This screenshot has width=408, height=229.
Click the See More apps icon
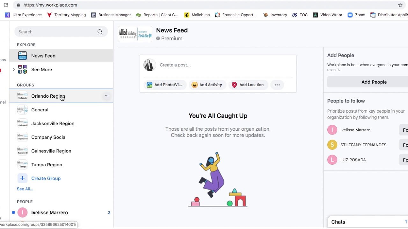pyautogui.click(x=22, y=69)
